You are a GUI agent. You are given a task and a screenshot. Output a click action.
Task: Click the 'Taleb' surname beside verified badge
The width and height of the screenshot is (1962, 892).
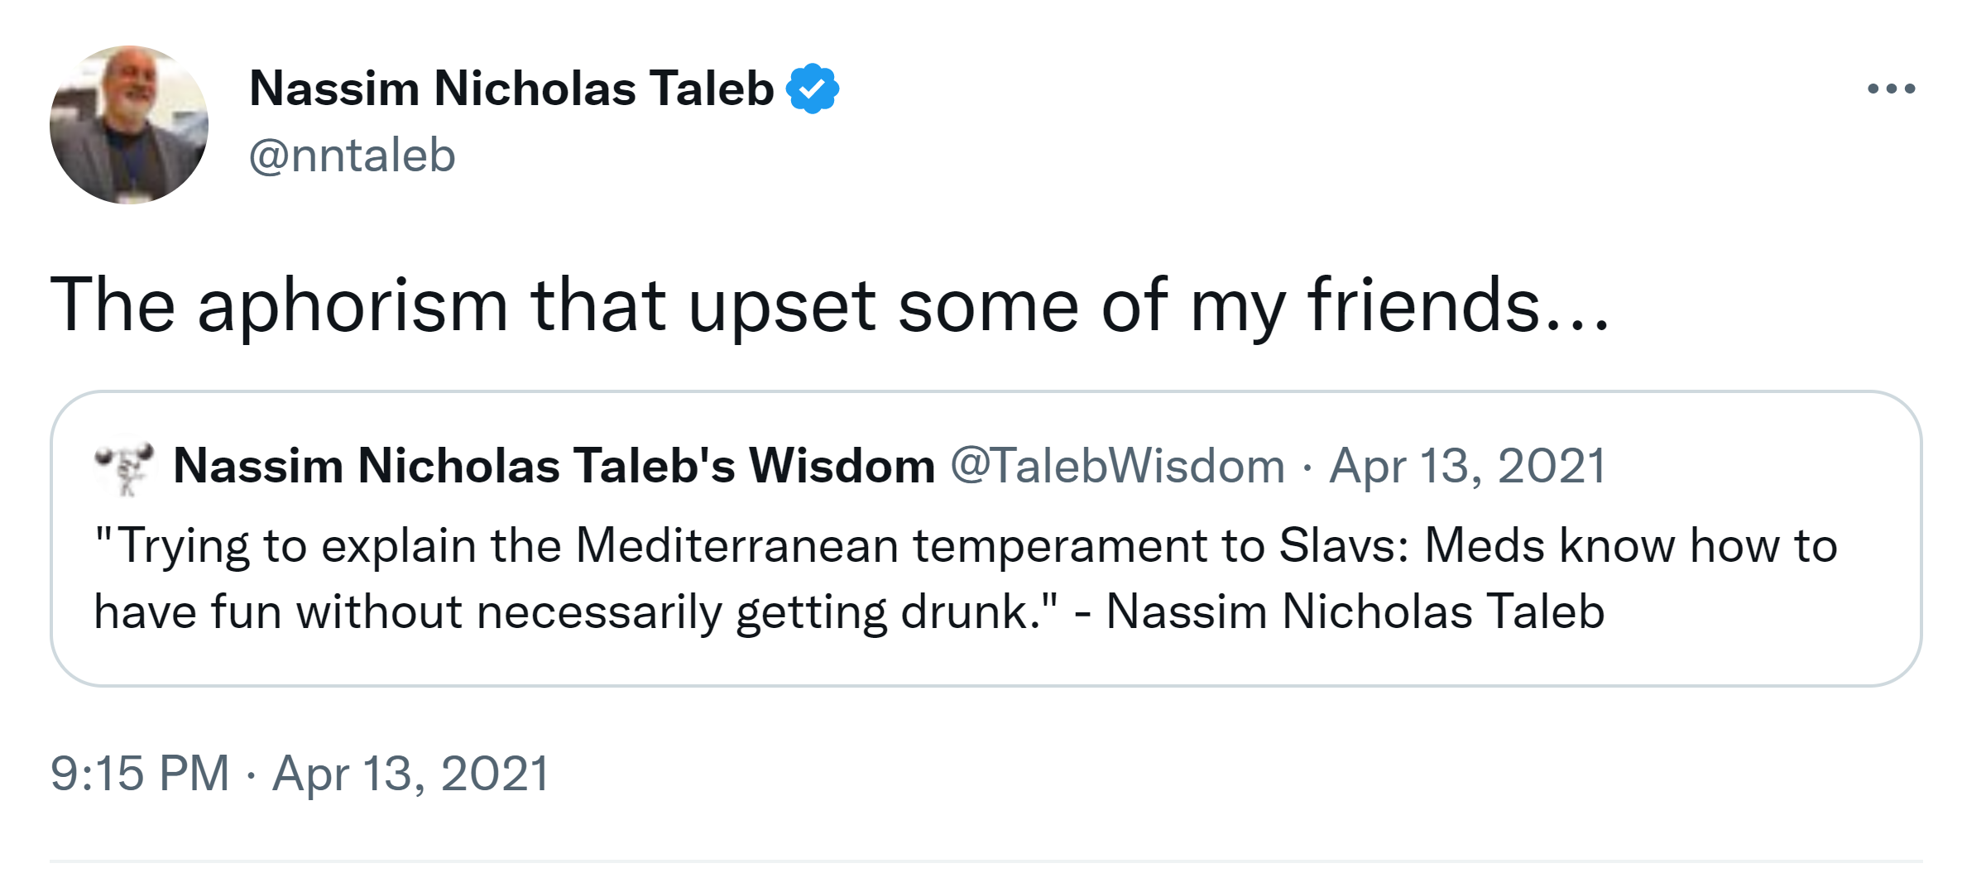711,88
